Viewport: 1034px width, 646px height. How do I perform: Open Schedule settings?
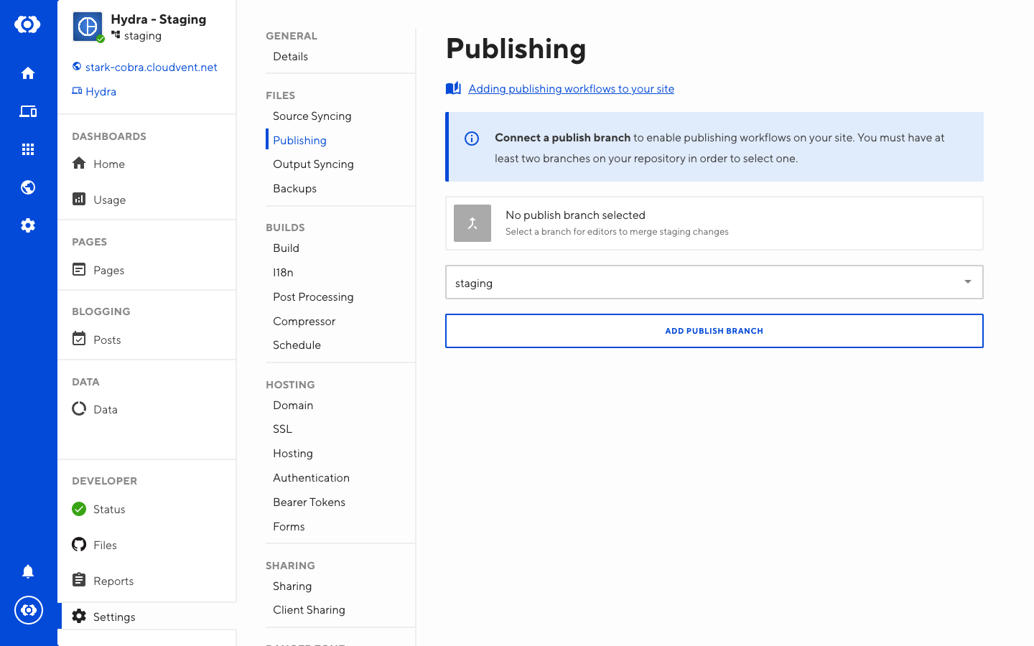coord(297,345)
